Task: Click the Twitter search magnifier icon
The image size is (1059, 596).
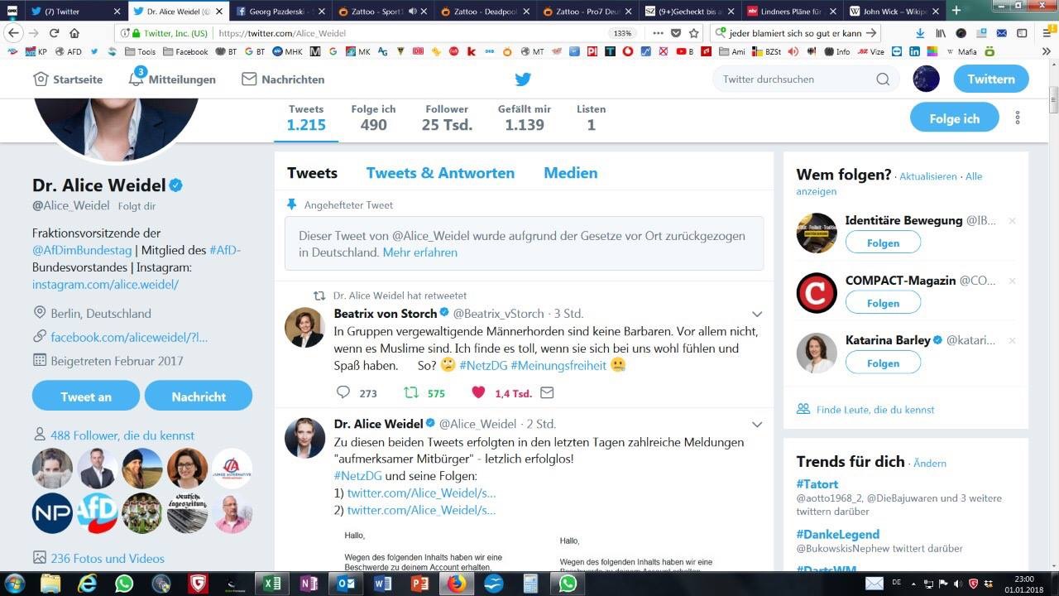Action: tap(883, 79)
